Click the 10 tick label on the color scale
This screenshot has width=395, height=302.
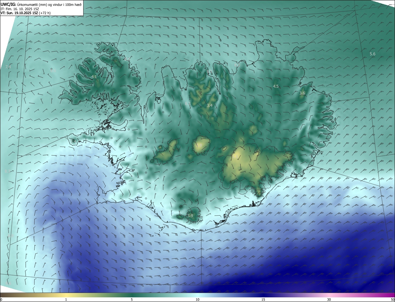197,300
